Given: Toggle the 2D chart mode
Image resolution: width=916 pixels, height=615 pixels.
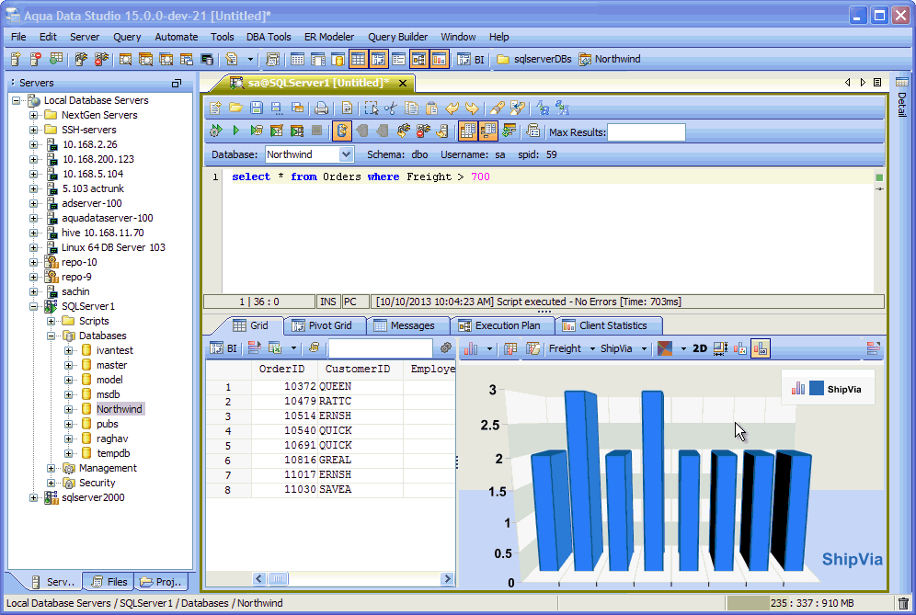Looking at the screenshot, I should pos(700,348).
